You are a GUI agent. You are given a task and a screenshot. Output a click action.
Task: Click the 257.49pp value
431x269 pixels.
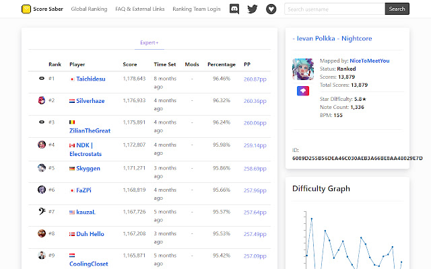255,234
